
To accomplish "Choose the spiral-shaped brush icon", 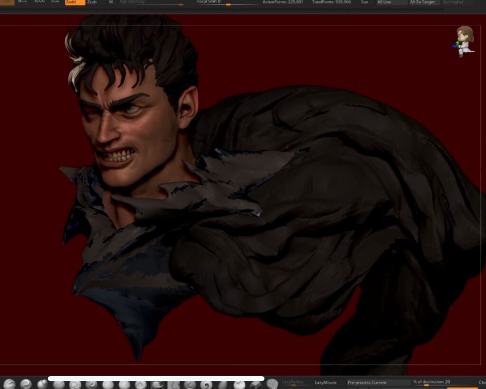I will (206, 385).
